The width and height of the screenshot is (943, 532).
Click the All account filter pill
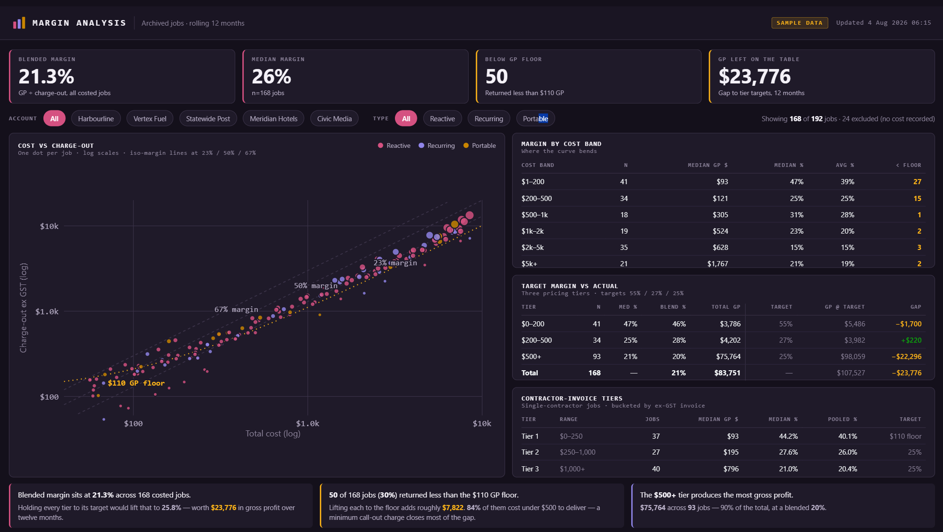tap(54, 118)
